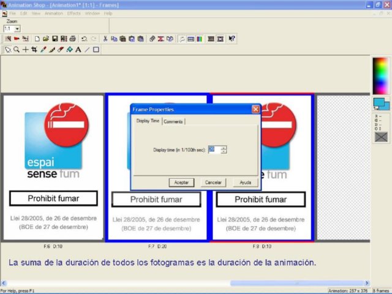Save the animation with floppy disk icon
The width and height of the screenshot is (392, 294).
tap(55, 39)
